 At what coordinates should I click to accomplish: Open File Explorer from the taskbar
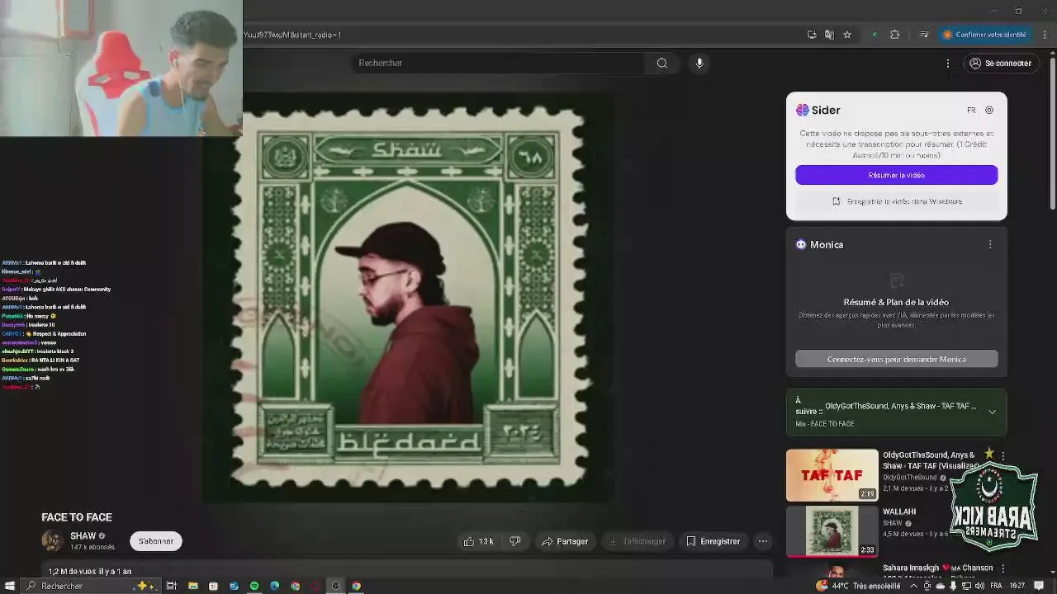(x=192, y=586)
